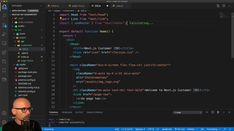Image resolution: width=234 pixels, height=131 pixels.
Task: Collapse the NEXTJS-101-CONVERTKIT project root
Action: click(x=10, y=15)
